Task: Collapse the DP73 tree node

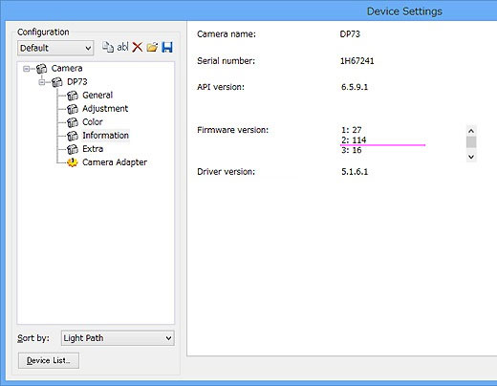Action: tap(42, 82)
